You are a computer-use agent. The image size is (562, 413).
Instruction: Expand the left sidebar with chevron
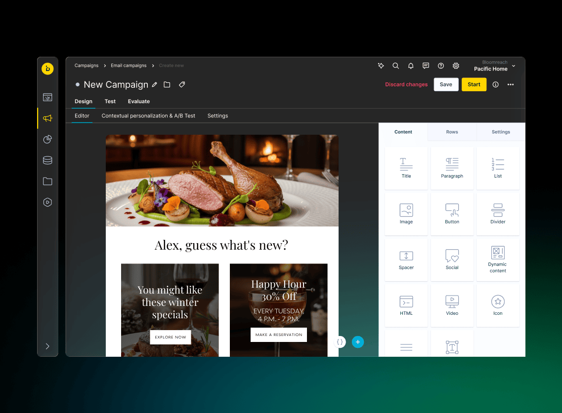click(47, 346)
